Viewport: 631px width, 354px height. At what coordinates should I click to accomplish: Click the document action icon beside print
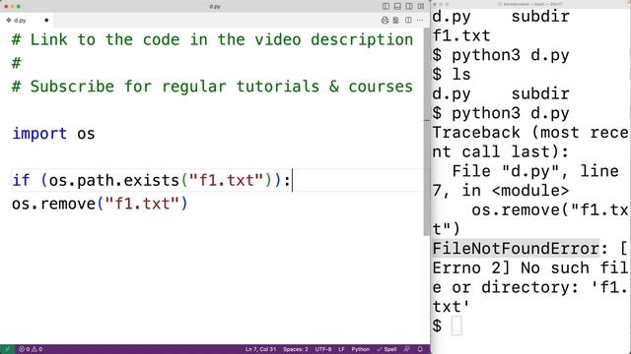click(x=396, y=20)
